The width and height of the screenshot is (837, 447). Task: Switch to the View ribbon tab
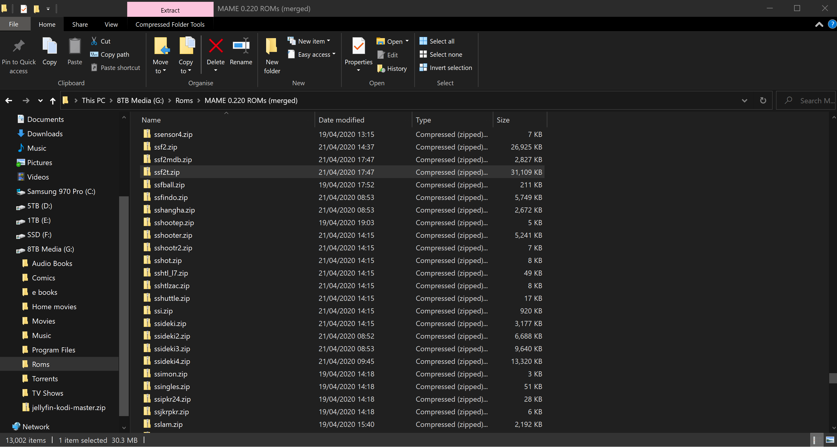pos(111,24)
